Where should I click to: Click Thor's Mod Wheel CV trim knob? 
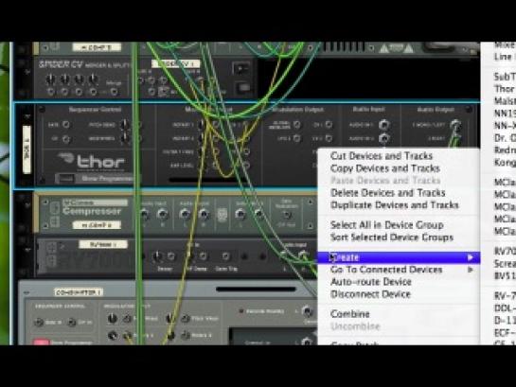125,138
